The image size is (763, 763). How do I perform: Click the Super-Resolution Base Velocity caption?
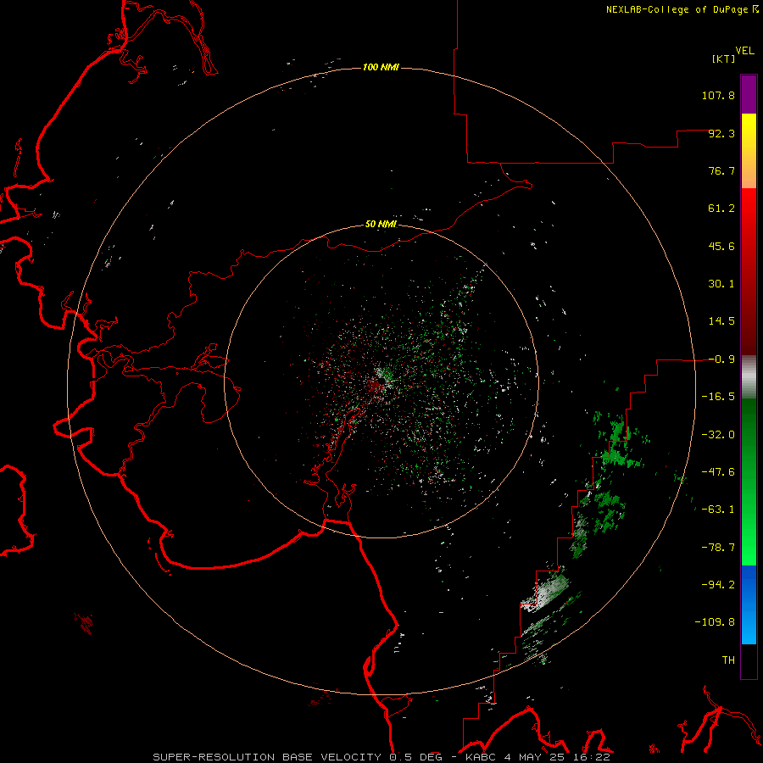(x=381, y=757)
